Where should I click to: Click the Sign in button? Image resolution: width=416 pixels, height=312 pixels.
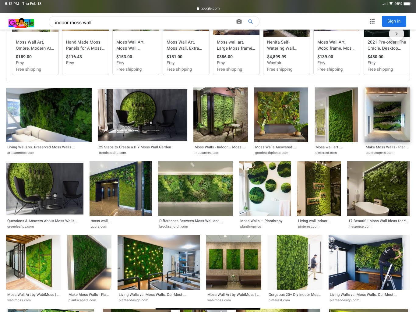[394, 21]
